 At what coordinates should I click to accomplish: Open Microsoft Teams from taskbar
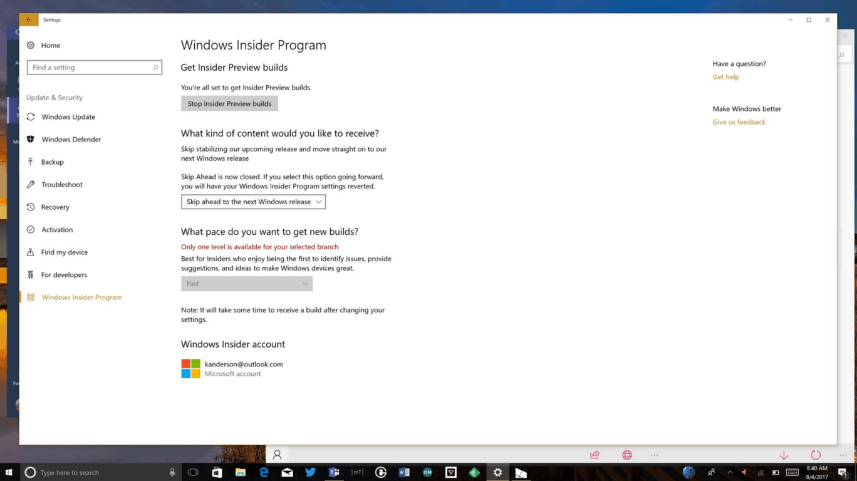[334, 472]
